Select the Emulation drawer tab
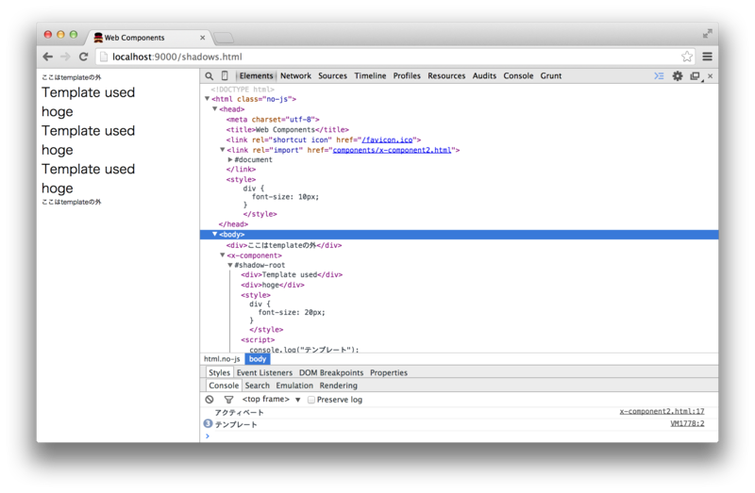 pyautogui.click(x=294, y=386)
